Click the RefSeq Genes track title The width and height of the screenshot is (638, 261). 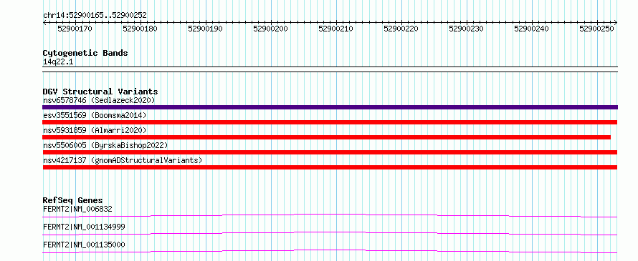click(73, 200)
